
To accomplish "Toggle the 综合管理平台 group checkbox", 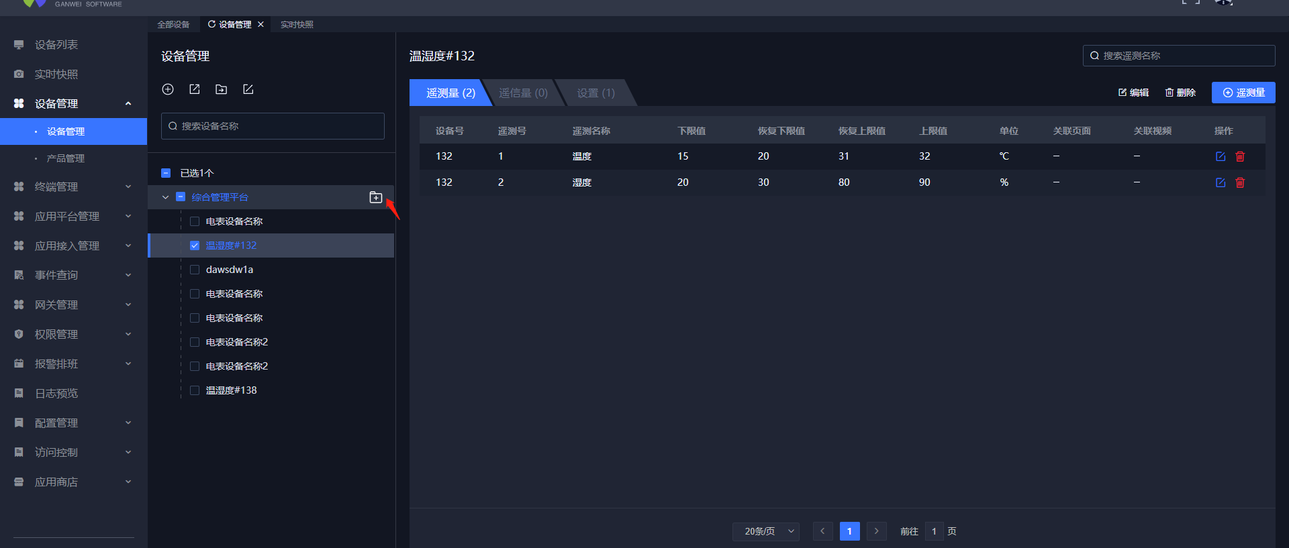I will point(180,197).
